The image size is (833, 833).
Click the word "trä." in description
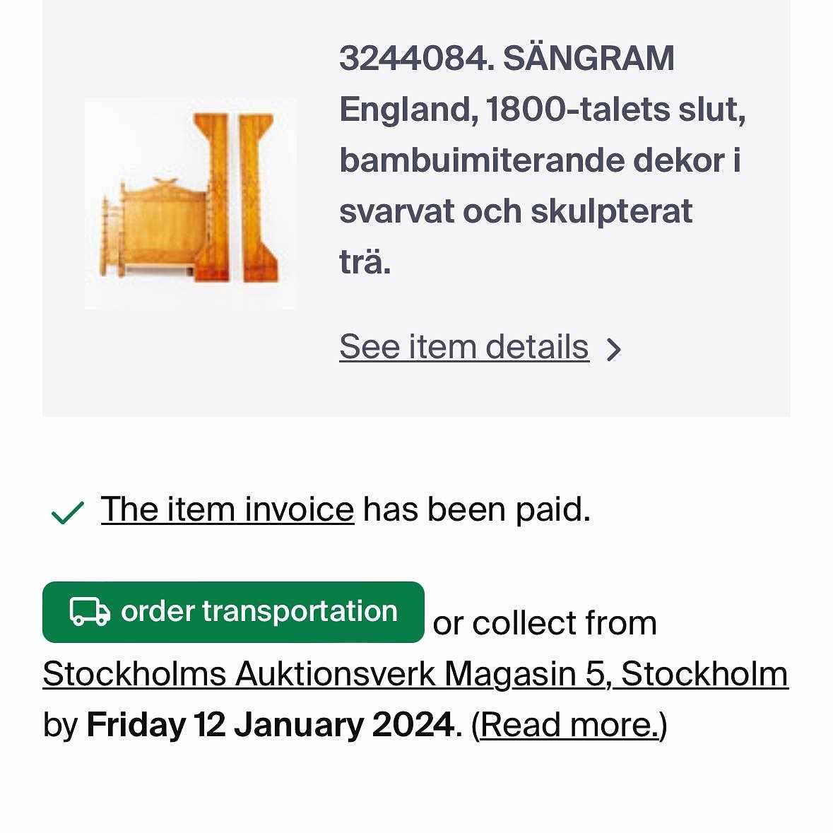[365, 262]
